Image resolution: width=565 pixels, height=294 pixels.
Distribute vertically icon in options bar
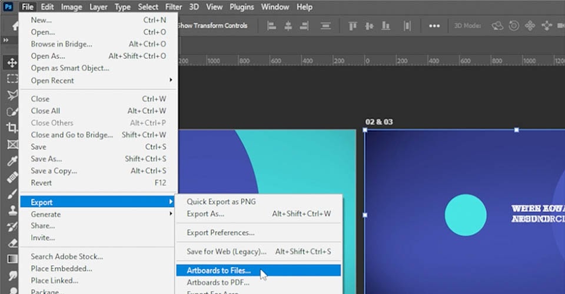[325, 25]
